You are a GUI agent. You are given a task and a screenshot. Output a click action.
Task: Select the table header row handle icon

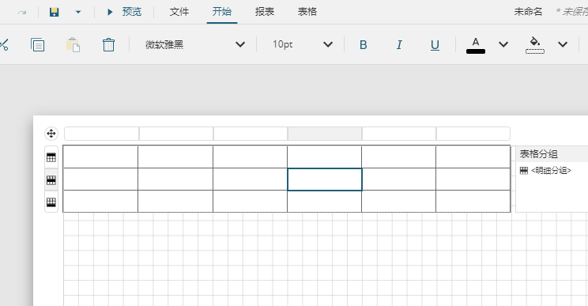[51, 157]
